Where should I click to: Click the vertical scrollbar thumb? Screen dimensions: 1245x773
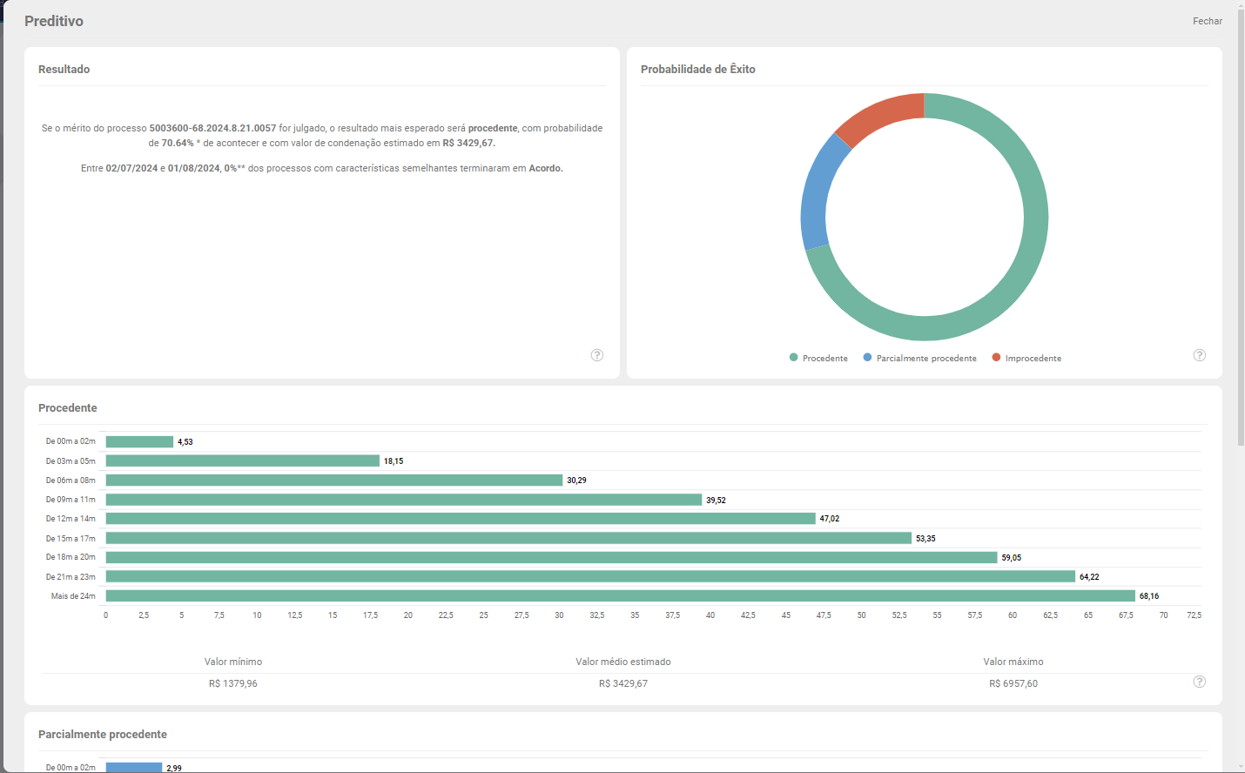coord(1241,226)
